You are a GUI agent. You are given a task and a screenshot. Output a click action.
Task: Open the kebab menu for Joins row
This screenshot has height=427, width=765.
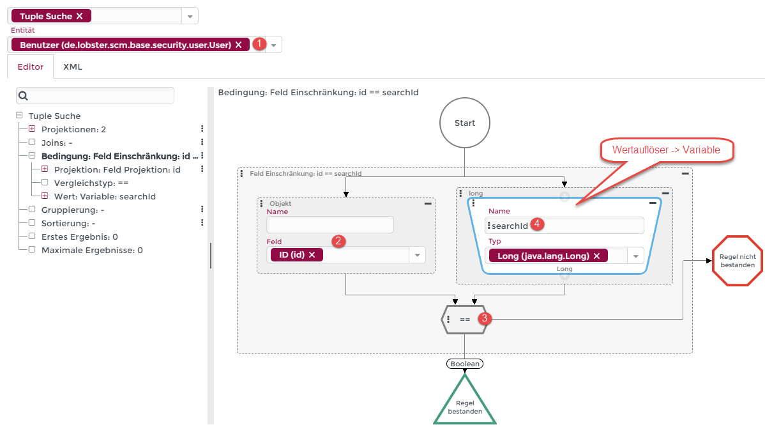point(202,143)
